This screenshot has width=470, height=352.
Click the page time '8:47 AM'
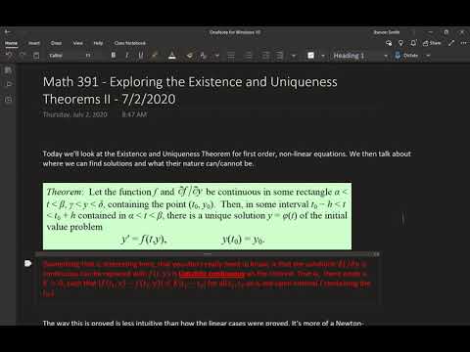134,114
